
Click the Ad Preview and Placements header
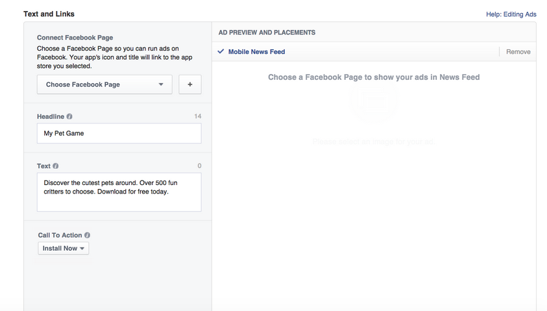(267, 32)
